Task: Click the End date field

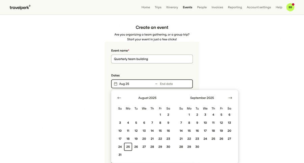Action: click(x=174, y=84)
